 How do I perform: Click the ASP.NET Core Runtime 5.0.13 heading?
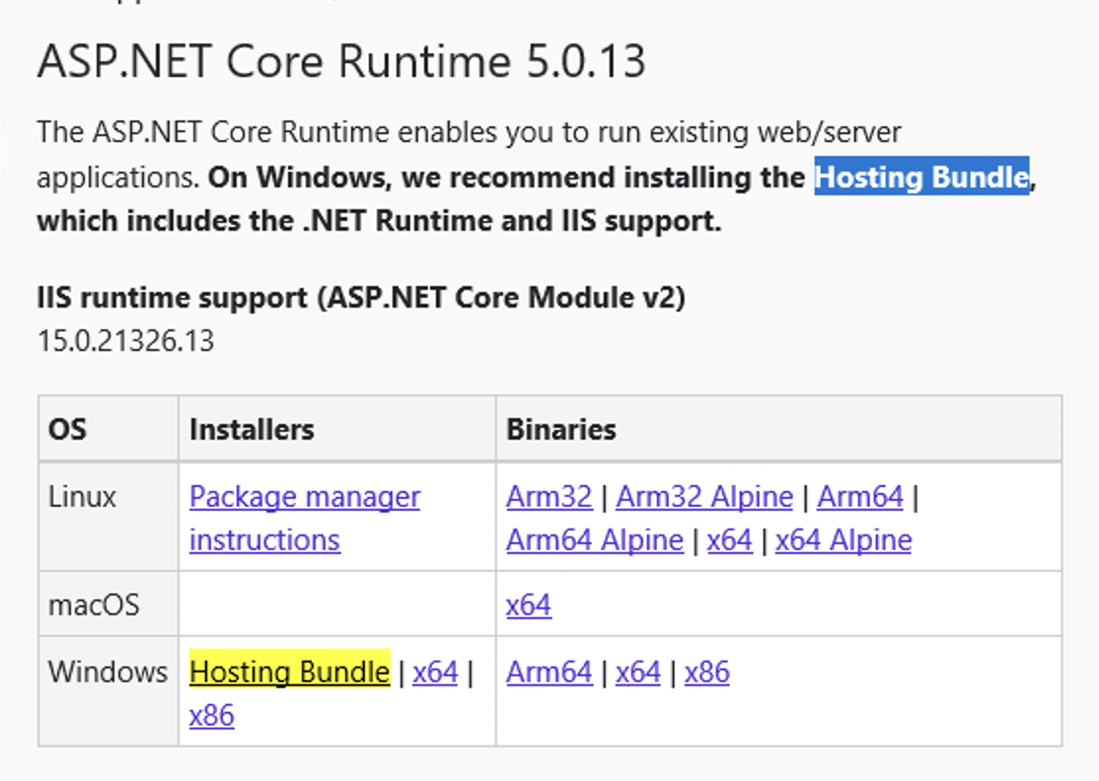[341, 61]
